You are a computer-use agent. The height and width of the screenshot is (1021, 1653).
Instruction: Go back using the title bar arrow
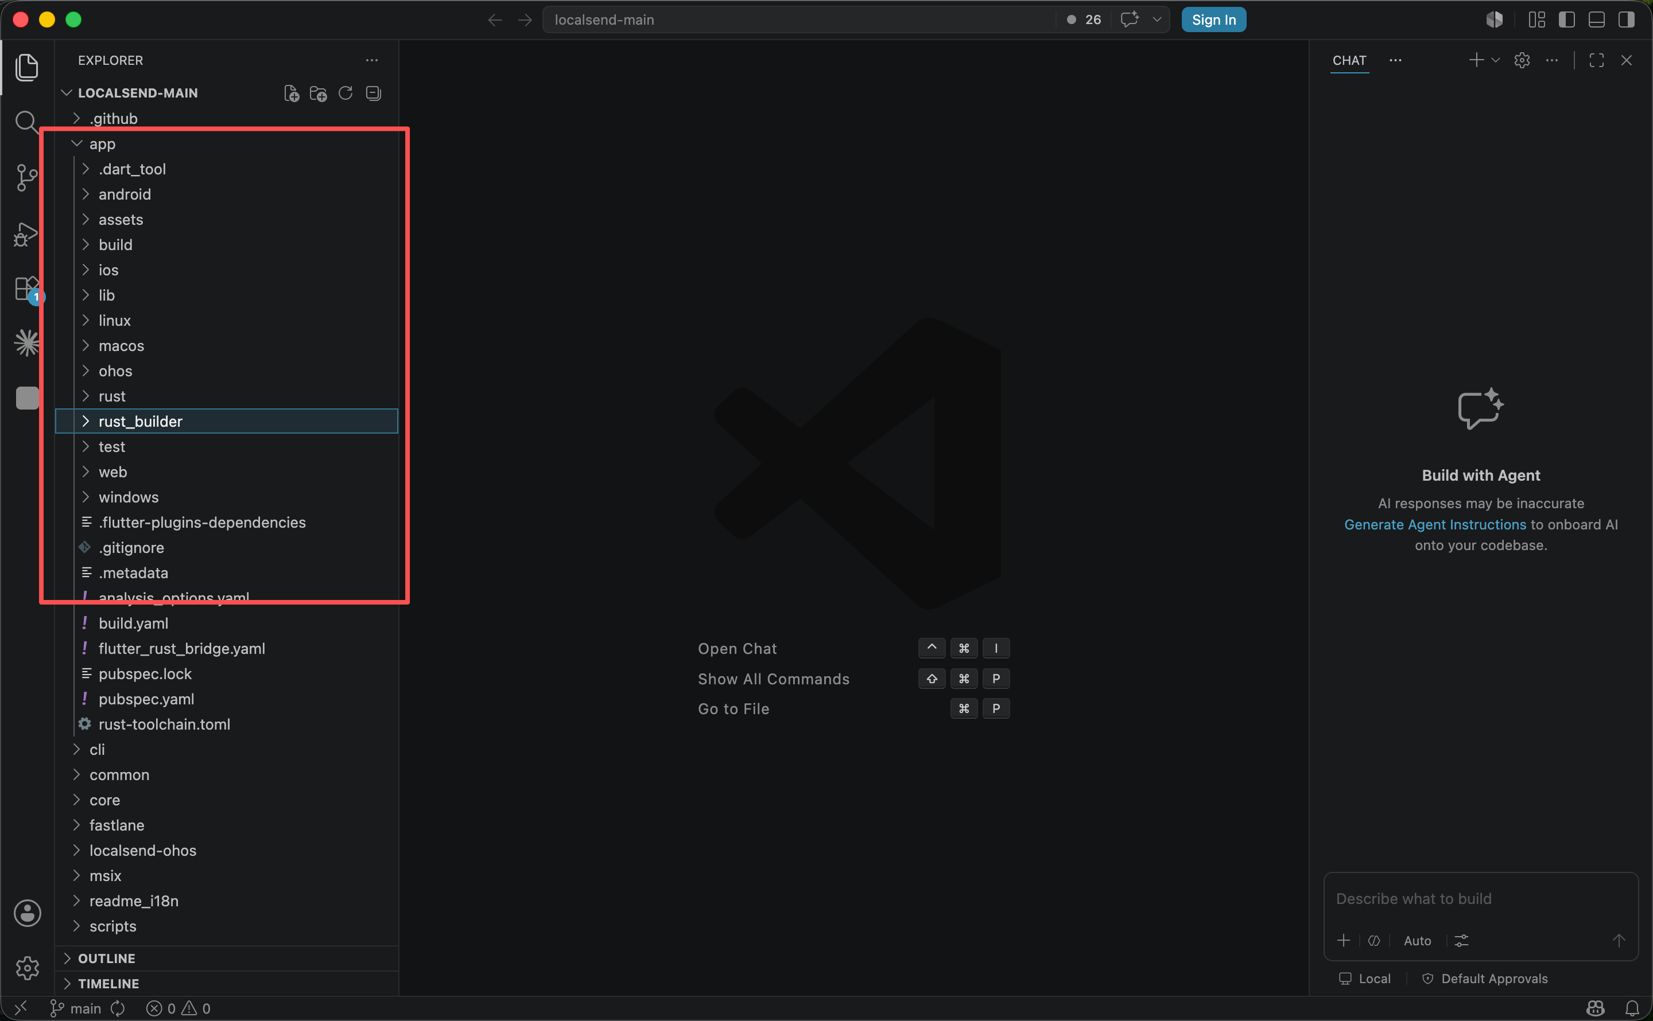coord(495,20)
